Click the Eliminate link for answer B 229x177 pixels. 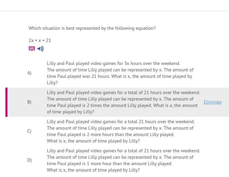click(x=212, y=102)
